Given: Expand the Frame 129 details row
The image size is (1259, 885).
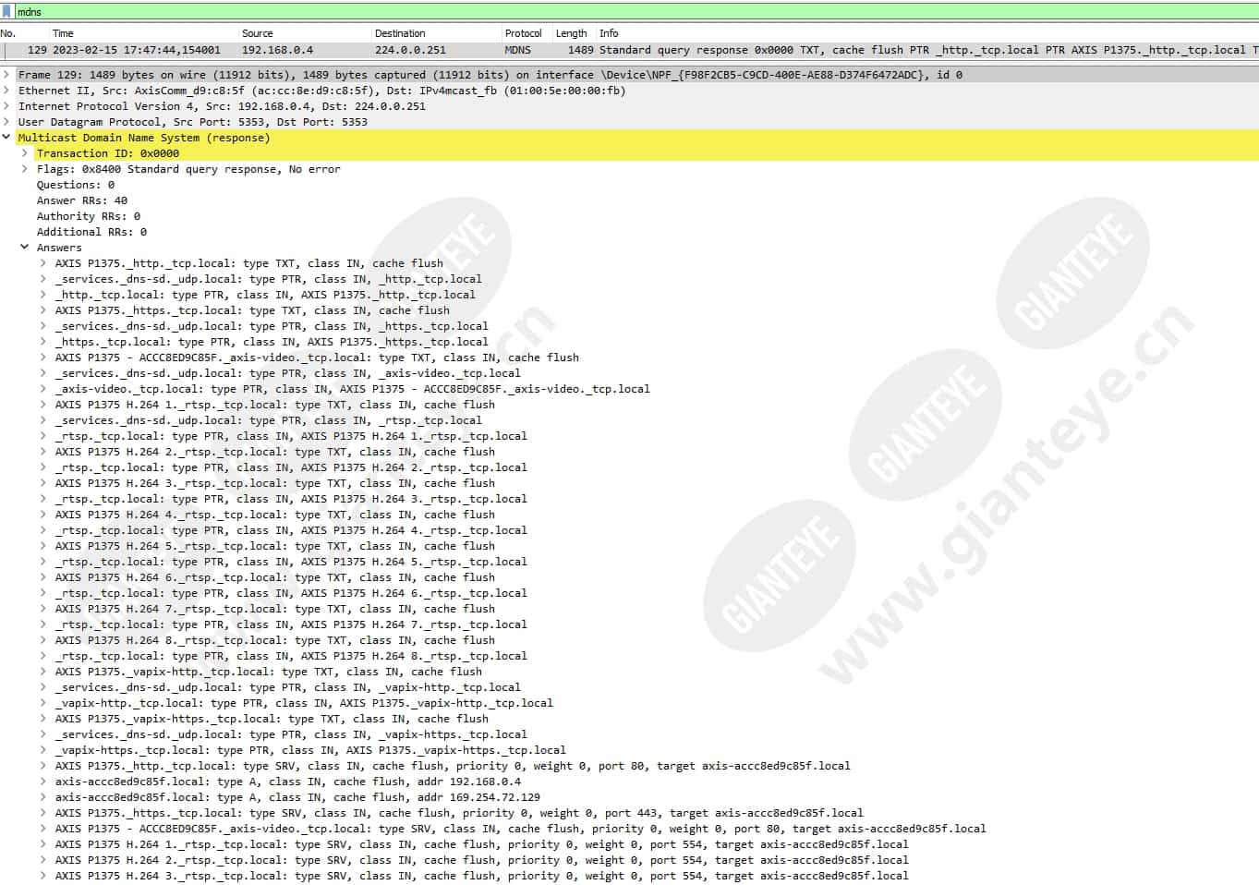Looking at the screenshot, I should coord(7,75).
